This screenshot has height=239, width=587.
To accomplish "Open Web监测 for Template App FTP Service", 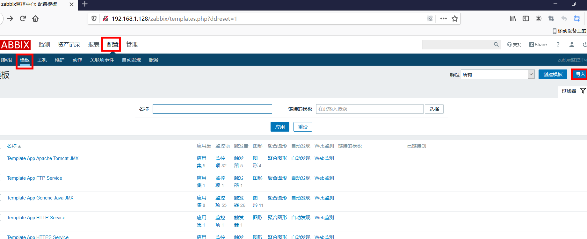I will (x=324, y=178).
